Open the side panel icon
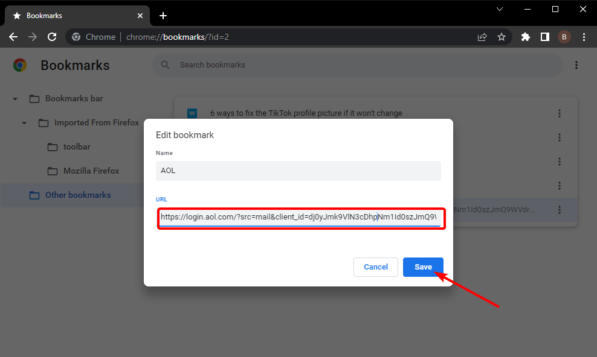Image resolution: width=597 pixels, height=357 pixels. pos(545,37)
